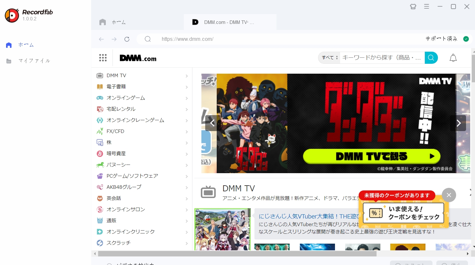Close the coupon popup with X
The height and width of the screenshot is (265, 475).
tap(449, 195)
